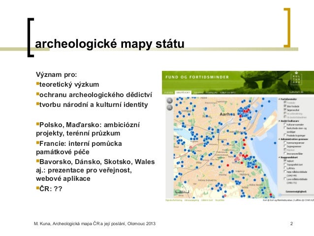Open the FORSIDE tab

pos(169,93)
